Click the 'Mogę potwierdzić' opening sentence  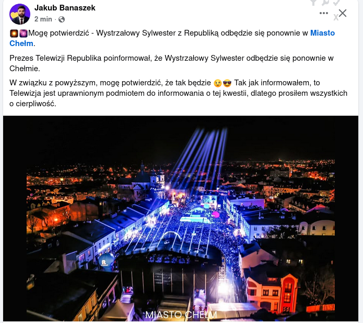coord(172,38)
